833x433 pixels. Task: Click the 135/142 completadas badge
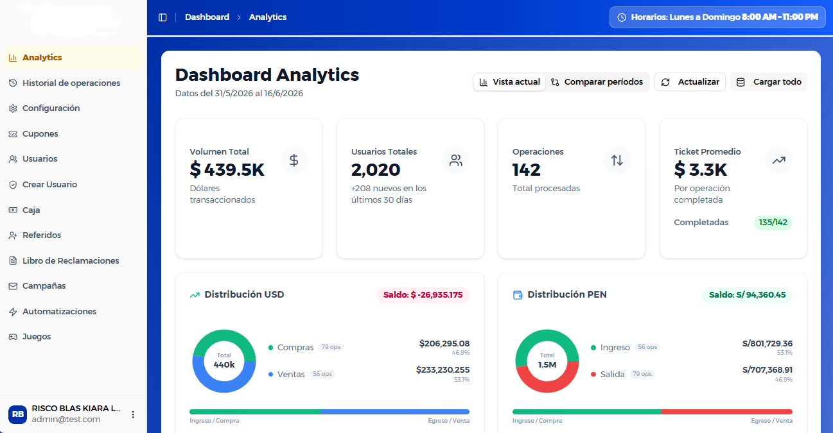coord(773,223)
